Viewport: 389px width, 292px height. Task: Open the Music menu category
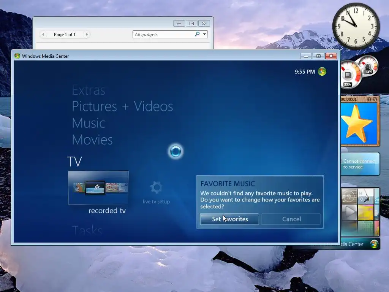click(x=89, y=123)
